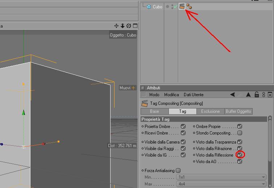This screenshot has width=274, height=188.
Task: Click the back arrow in Attributi panel
Action: click(x=232, y=95)
